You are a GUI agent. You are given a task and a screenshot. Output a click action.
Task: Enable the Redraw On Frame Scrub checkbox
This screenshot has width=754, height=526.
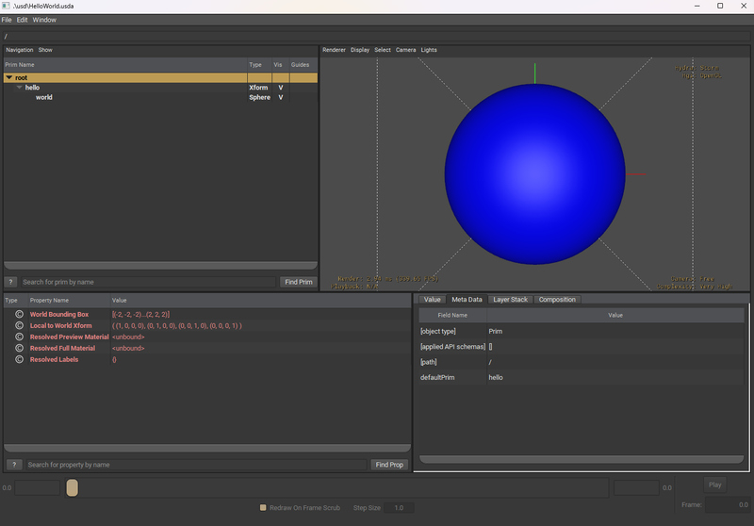point(264,508)
